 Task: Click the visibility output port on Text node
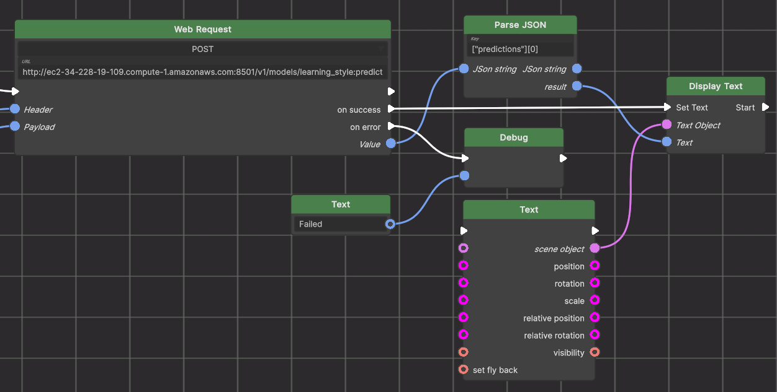595,352
